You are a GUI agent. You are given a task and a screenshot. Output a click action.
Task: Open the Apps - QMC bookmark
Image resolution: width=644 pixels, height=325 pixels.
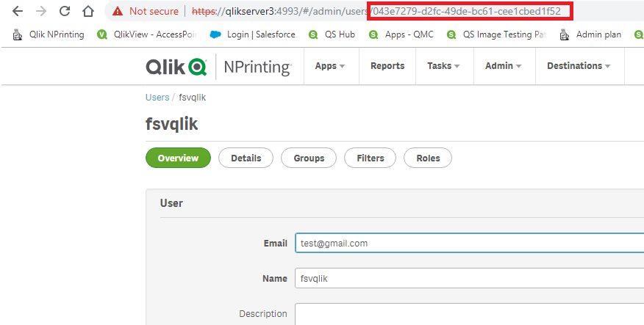coord(401,34)
